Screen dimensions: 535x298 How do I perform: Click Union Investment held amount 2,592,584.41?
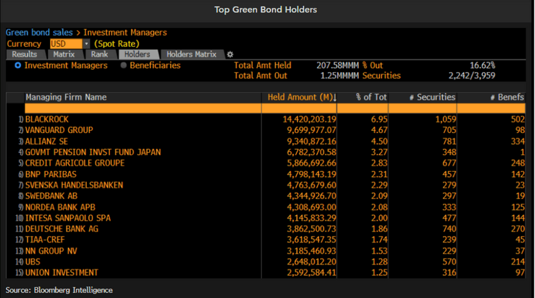[312, 273]
